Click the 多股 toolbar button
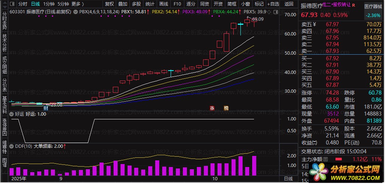The image size is (386, 184). 136,4
